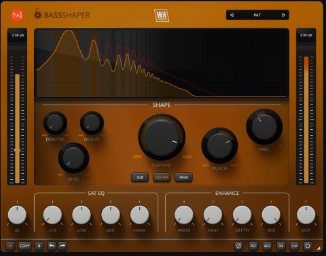326x256 pixels.
Task: Toggle the AGC auto gain button
Action: pyautogui.click(x=268, y=246)
